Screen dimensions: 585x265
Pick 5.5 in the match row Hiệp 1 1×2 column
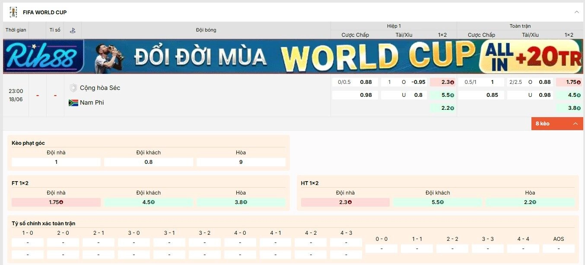[442, 95]
